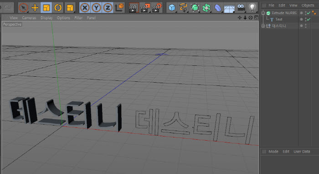This screenshot has width=319, height=174.
Task: Add a Camera object
Action: (241, 8)
